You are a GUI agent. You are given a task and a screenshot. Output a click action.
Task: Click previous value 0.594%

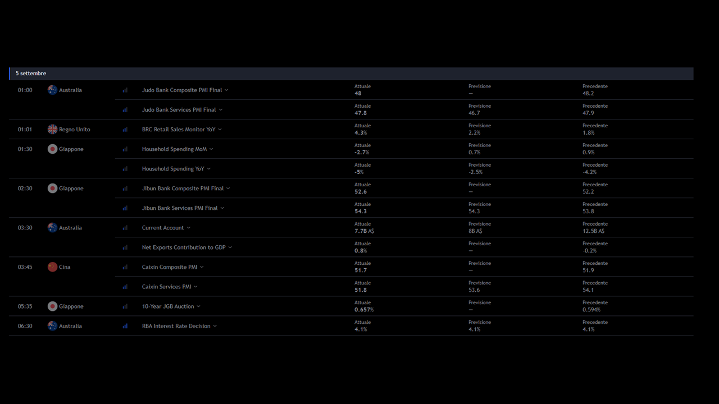click(x=591, y=310)
